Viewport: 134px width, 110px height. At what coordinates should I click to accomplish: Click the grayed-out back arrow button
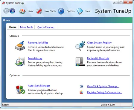pos(6,11)
